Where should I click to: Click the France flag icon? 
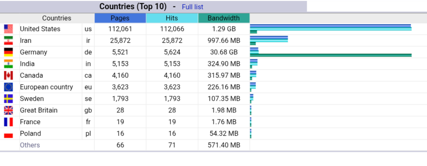click(8, 122)
